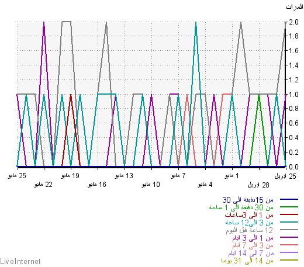Click the LiveInternet label
The height and width of the screenshot is (267, 304).
click(20, 261)
